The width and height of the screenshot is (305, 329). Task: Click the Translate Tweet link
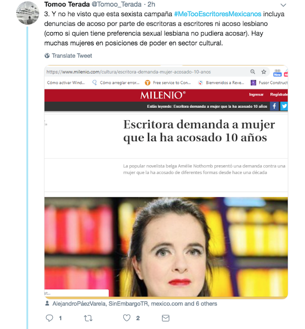72,56
